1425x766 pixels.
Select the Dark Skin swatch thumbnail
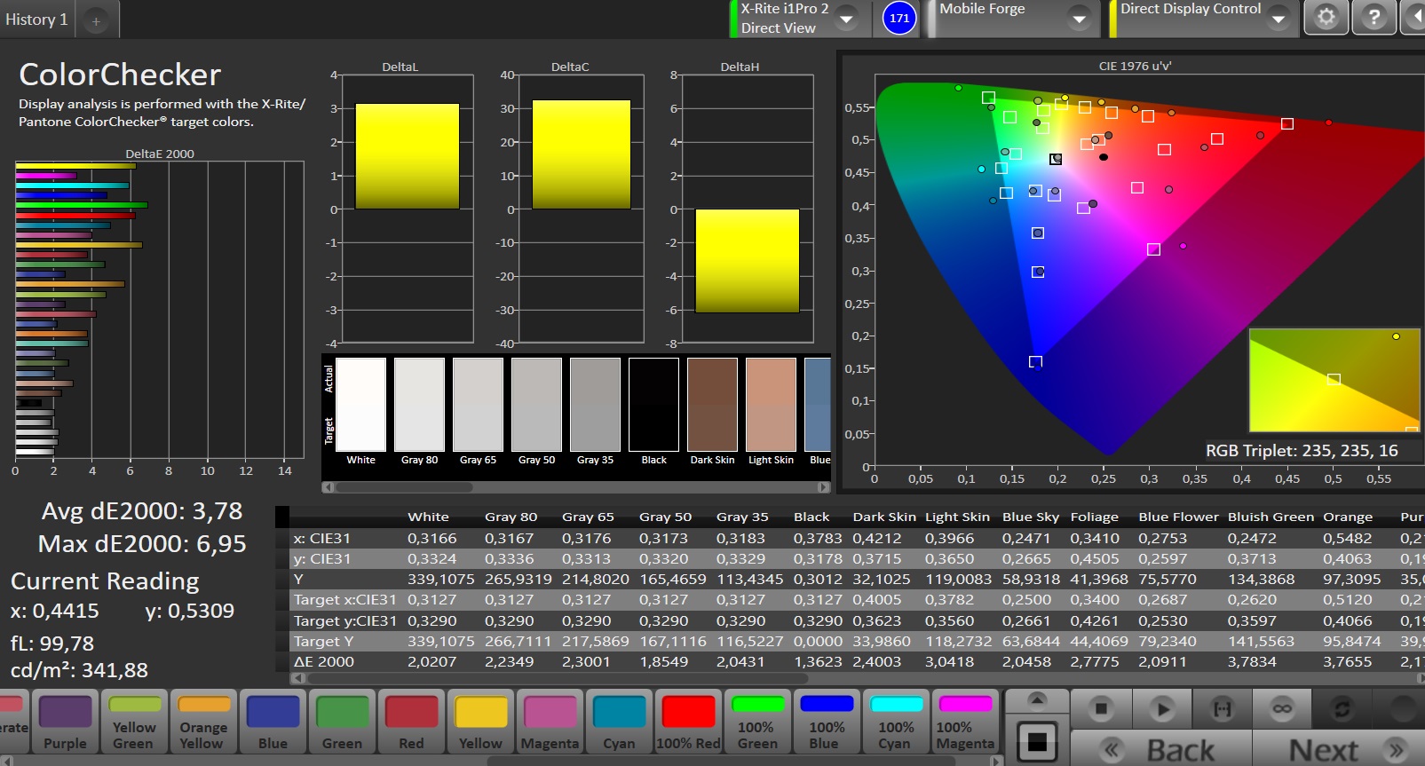click(x=712, y=407)
